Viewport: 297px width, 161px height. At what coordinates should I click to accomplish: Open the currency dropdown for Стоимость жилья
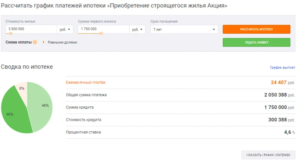(65, 29)
